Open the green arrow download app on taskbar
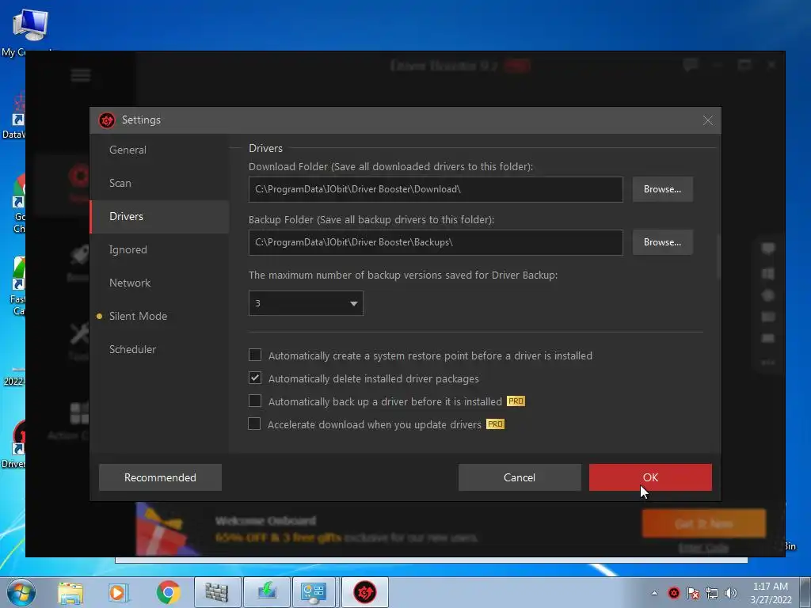 (266, 592)
